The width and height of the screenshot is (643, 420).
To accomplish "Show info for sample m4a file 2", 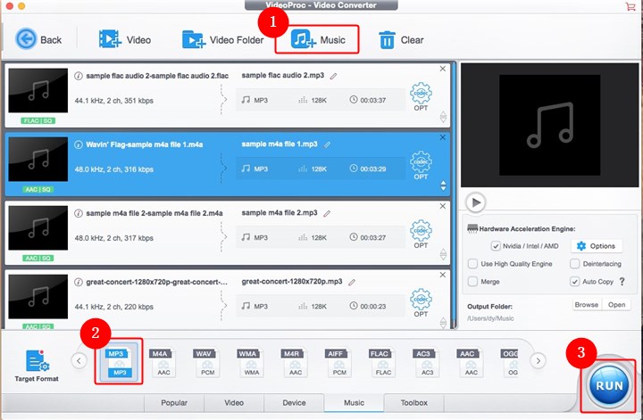I will (79, 213).
